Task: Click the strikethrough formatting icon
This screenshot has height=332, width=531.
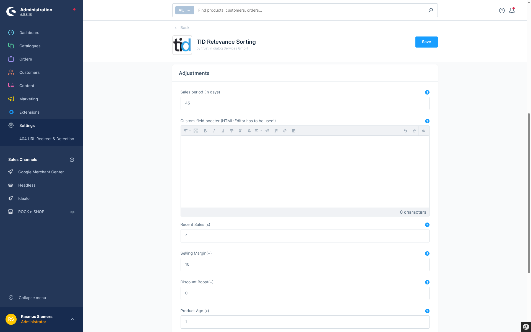Action: (231, 131)
